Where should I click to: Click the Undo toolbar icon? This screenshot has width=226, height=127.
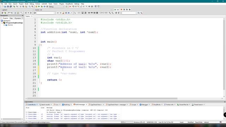pos(14,7)
